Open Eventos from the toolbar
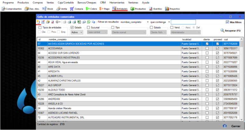Screen dimensions: 245x130 [155, 9]
